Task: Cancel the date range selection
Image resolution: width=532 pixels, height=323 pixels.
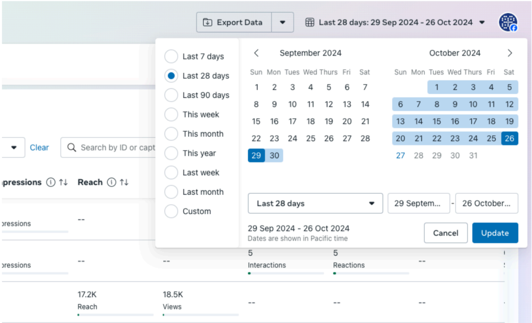Action: pos(445,233)
